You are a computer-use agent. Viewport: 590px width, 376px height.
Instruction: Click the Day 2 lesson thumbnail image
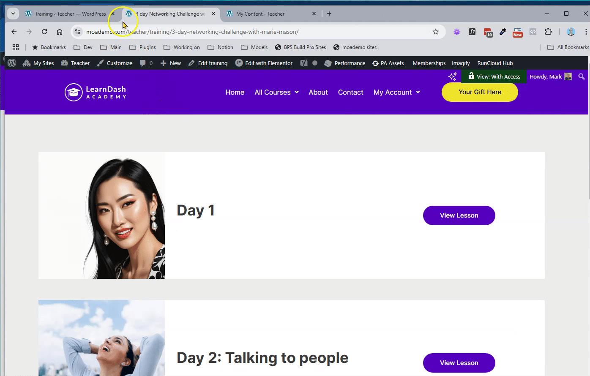[x=101, y=338]
